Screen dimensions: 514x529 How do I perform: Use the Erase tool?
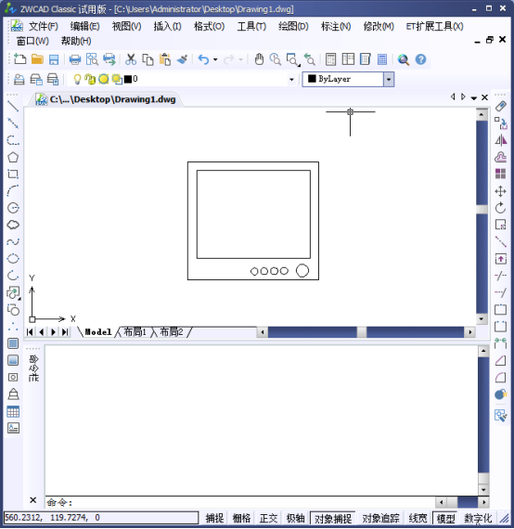(x=500, y=107)
